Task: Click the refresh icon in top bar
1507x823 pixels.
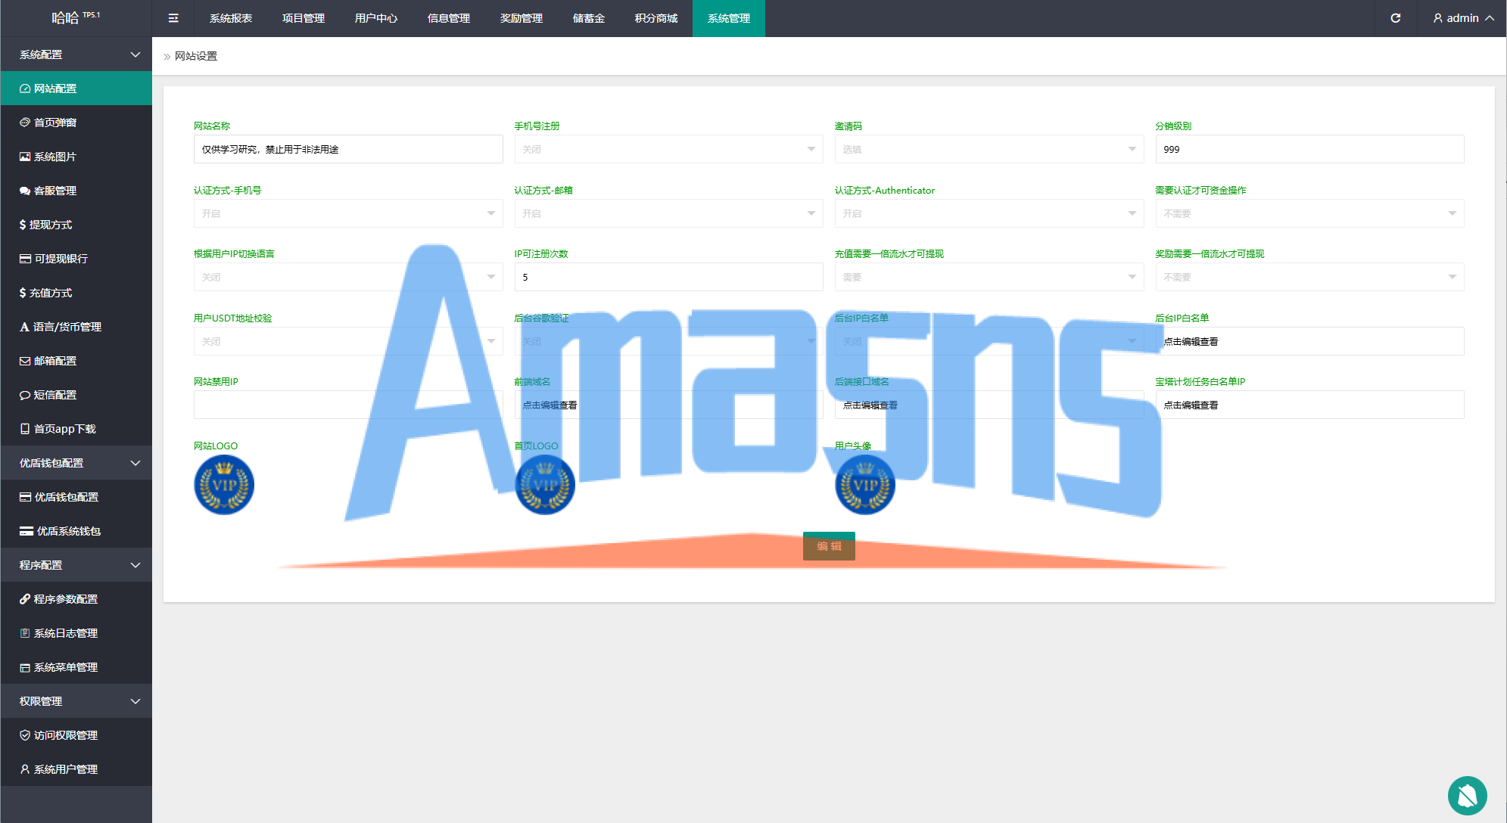Action: 1395,18
